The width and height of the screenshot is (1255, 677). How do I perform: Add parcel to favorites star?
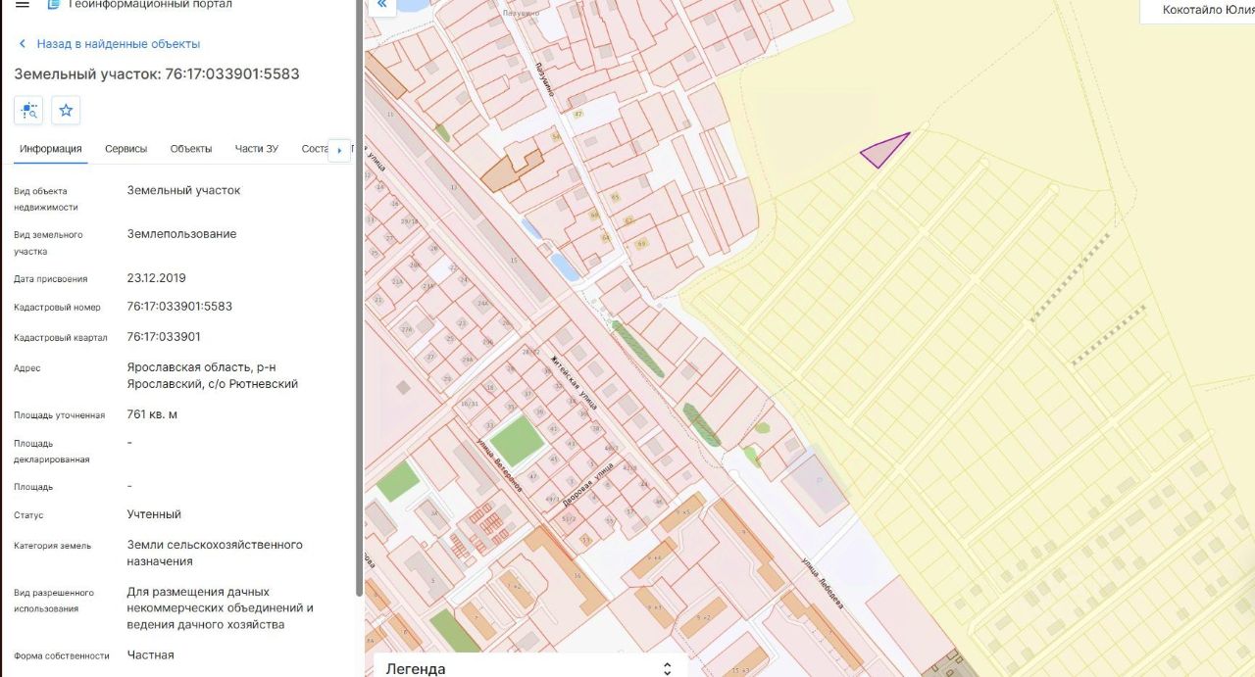point(66,111)
